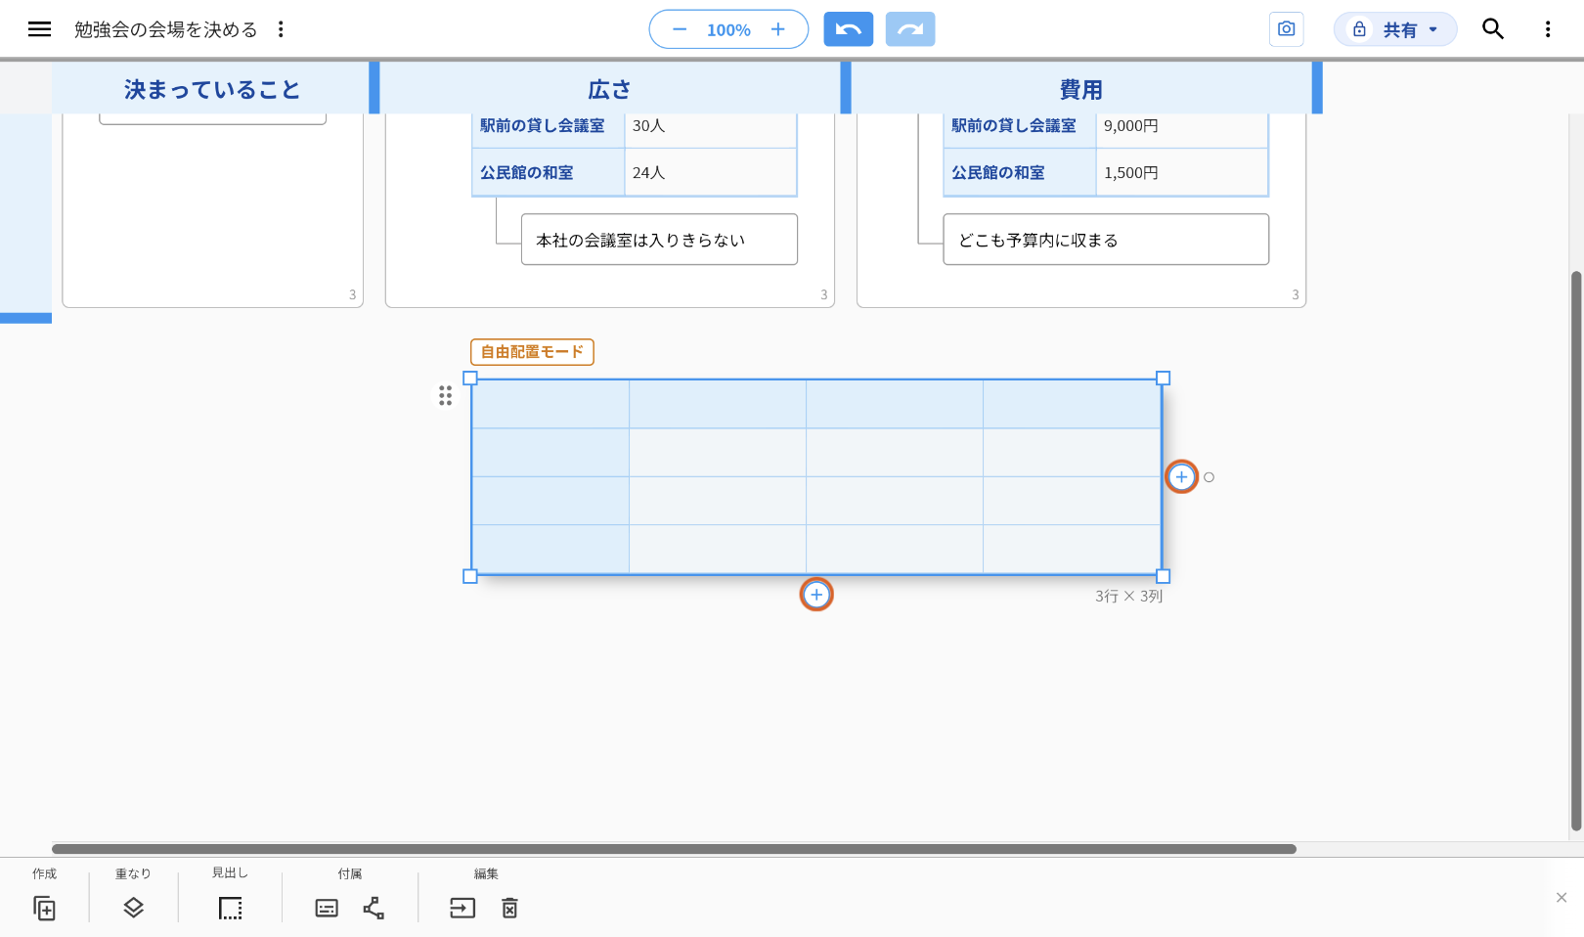Zoom in with the plus button
Screen dimensions: 1584x937
(x=778, y=29)
